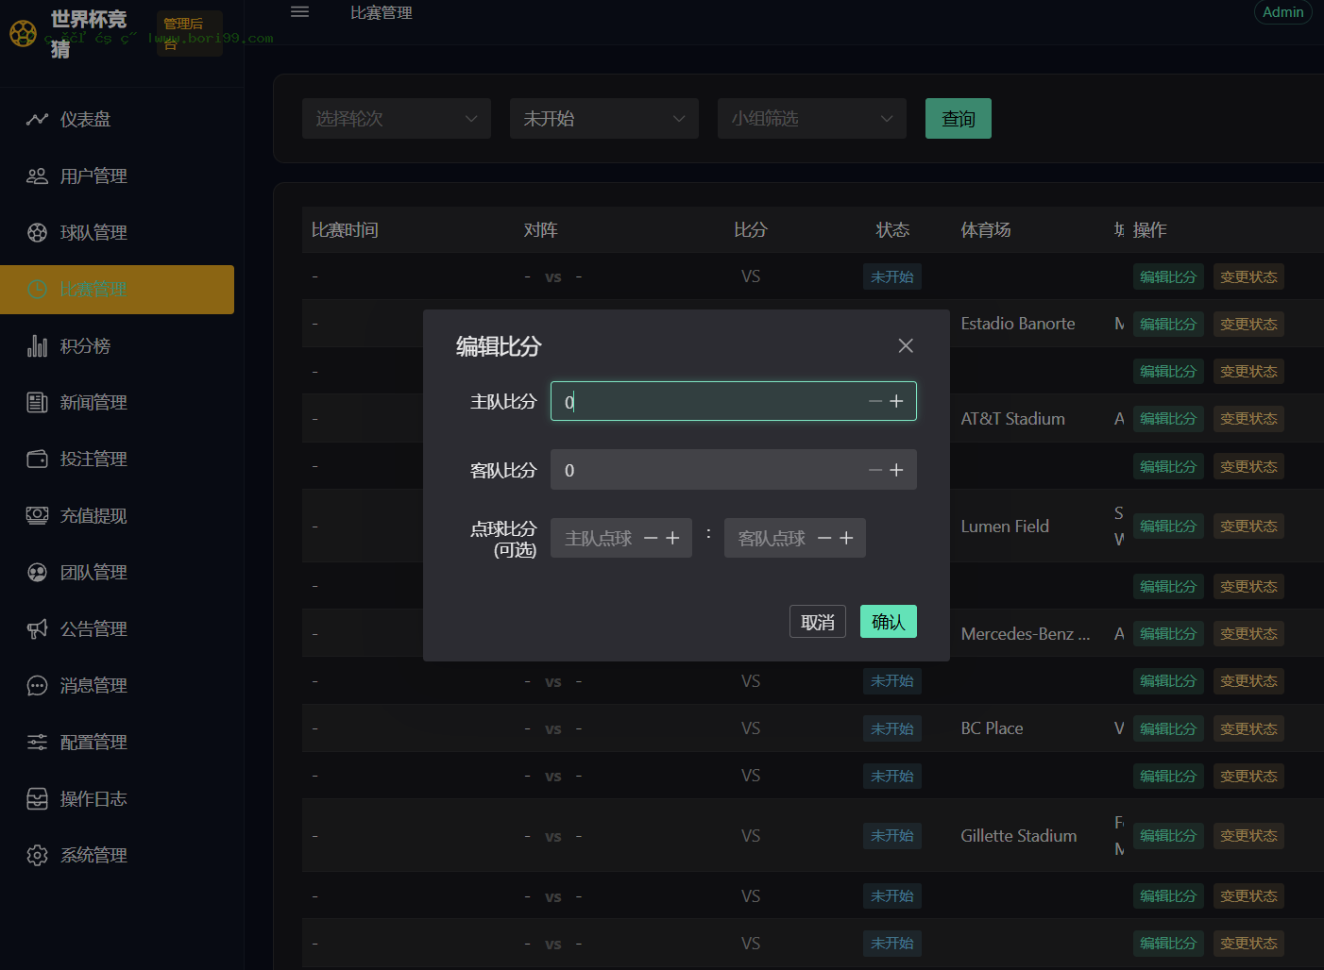Click the 公告管理 megaphone icon

pos(37,629)
